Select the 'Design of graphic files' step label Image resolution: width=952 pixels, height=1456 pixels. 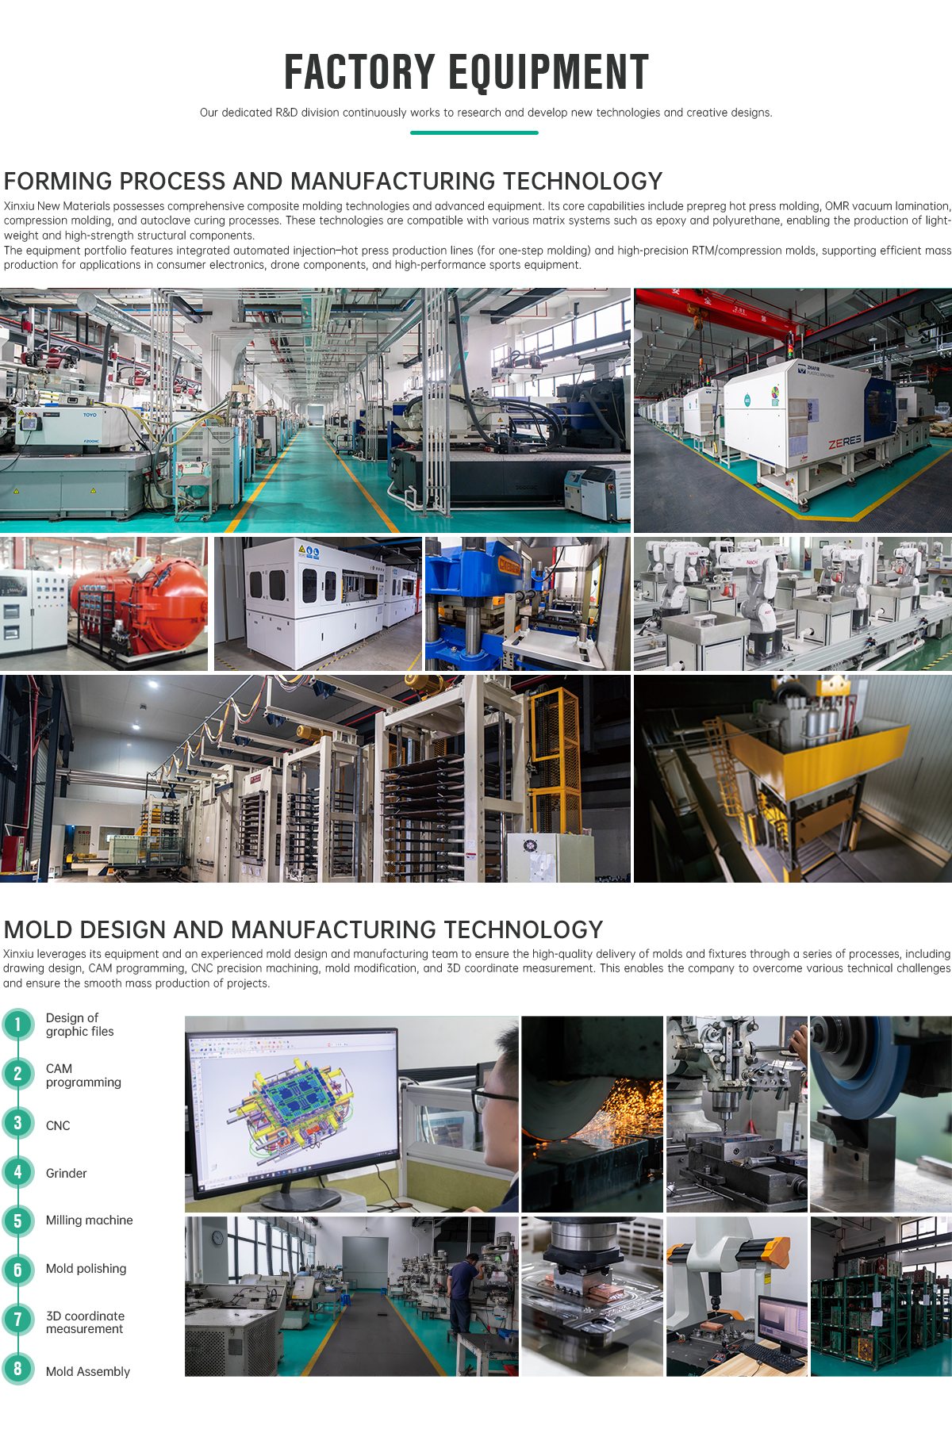coord(79,1025)
